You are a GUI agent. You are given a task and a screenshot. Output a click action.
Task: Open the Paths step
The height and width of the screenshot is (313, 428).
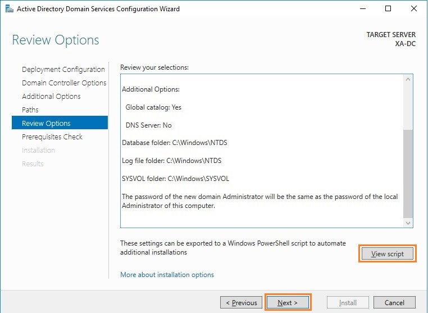pos(30,110)
